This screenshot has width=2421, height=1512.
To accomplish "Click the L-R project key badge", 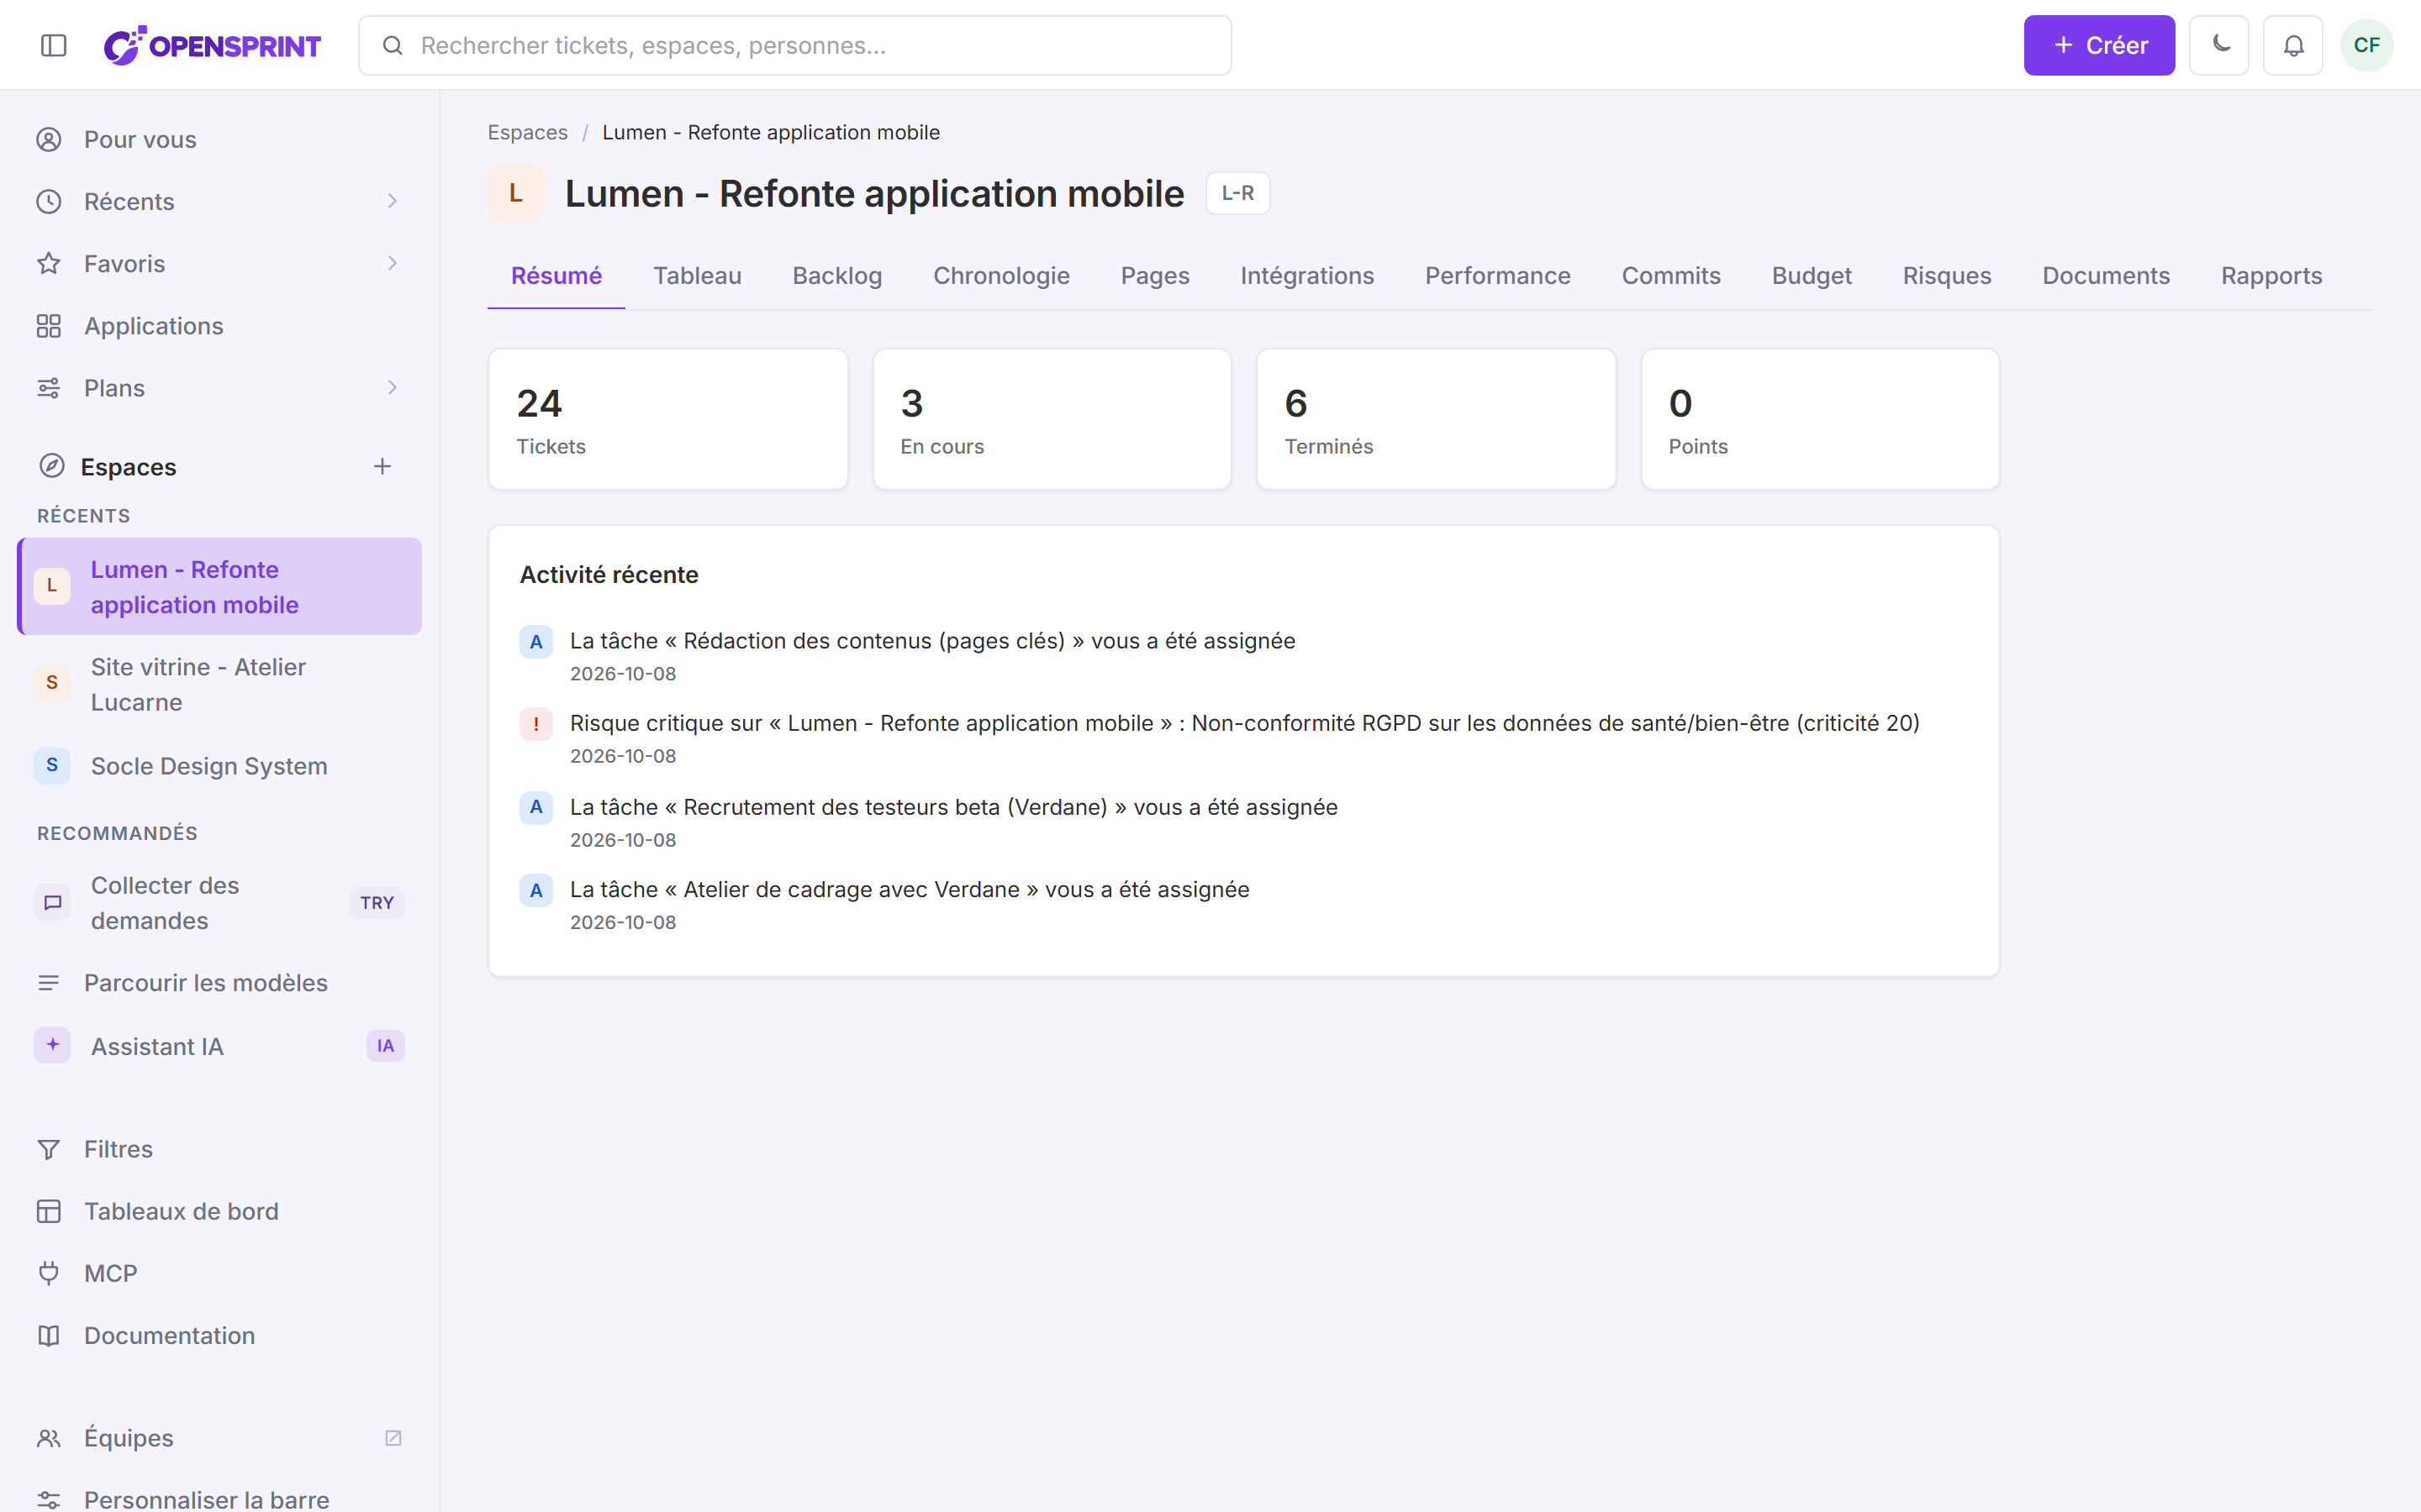I will (x=1237, y=193).
